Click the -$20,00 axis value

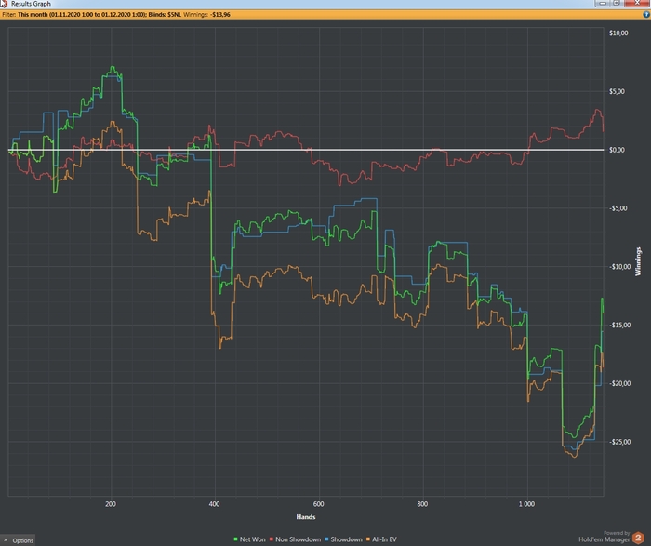(619, 383)
